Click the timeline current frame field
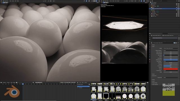Viewport: 180px width, 101px height. point(62,82)
